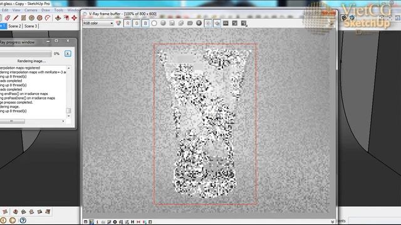Image resolution: width=401 pixels, height=225 pixels.
Task: Select the Push/Pull tool
Action: (x=58, y=18)
